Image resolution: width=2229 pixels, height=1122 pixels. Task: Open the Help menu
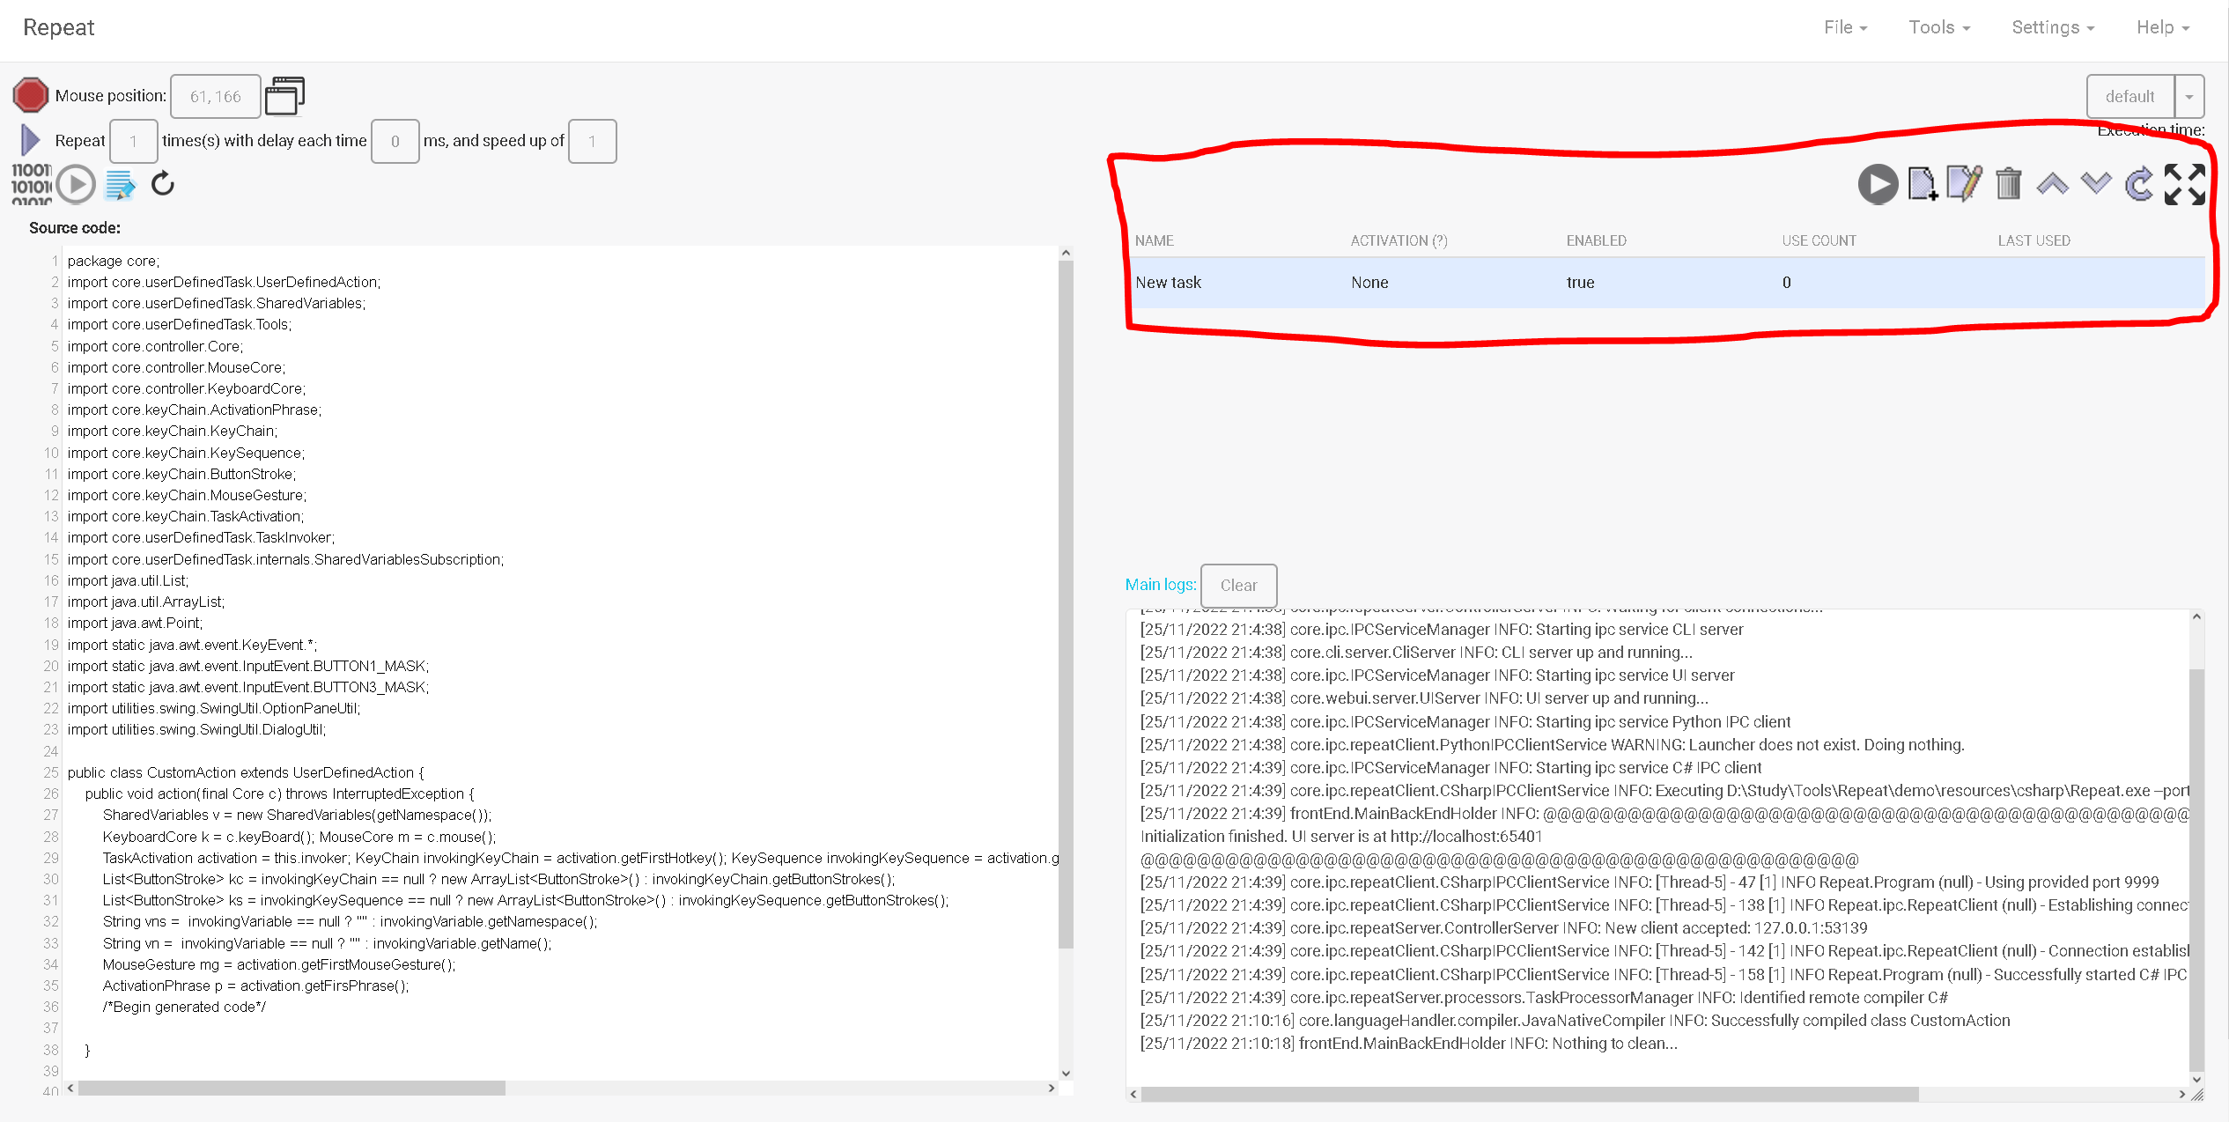pyautogui.click(x=2162, y=27)
